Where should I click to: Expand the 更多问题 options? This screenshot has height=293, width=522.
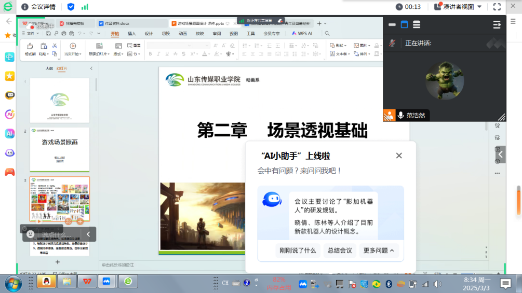[x=379, y=250]
